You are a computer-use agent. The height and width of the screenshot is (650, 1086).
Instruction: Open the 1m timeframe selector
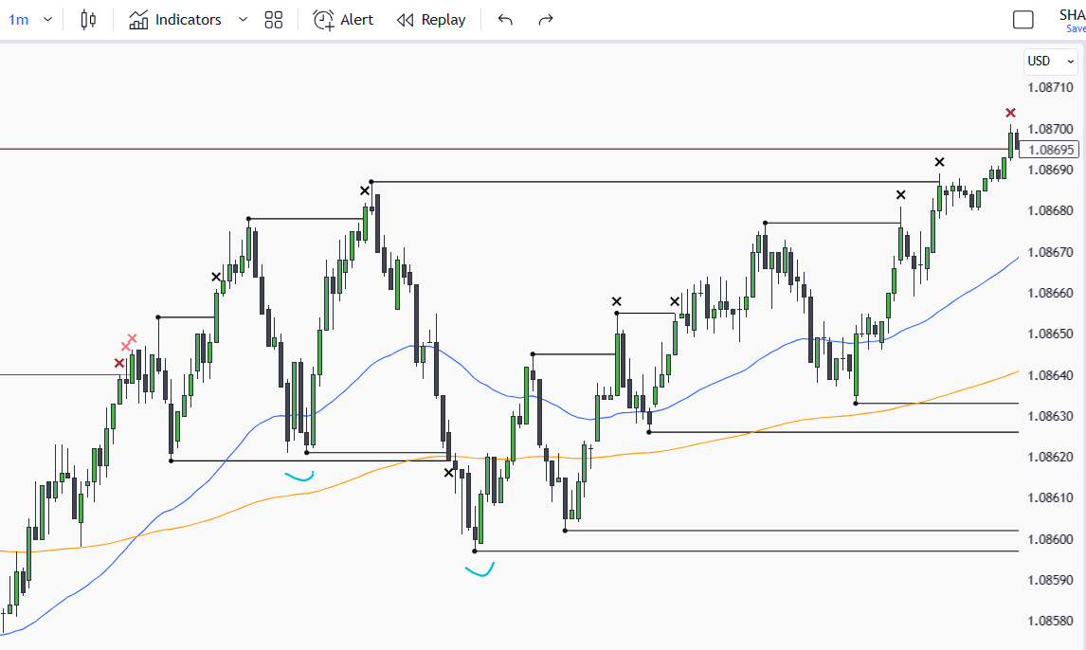pos(19,19)
